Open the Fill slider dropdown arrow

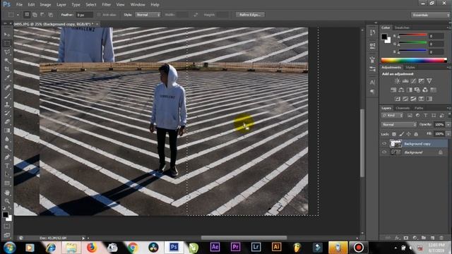tap(448, 134)
